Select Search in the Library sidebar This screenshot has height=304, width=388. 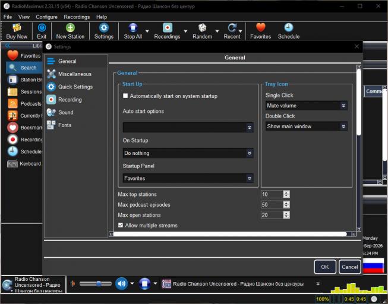[x=24, y=68]
